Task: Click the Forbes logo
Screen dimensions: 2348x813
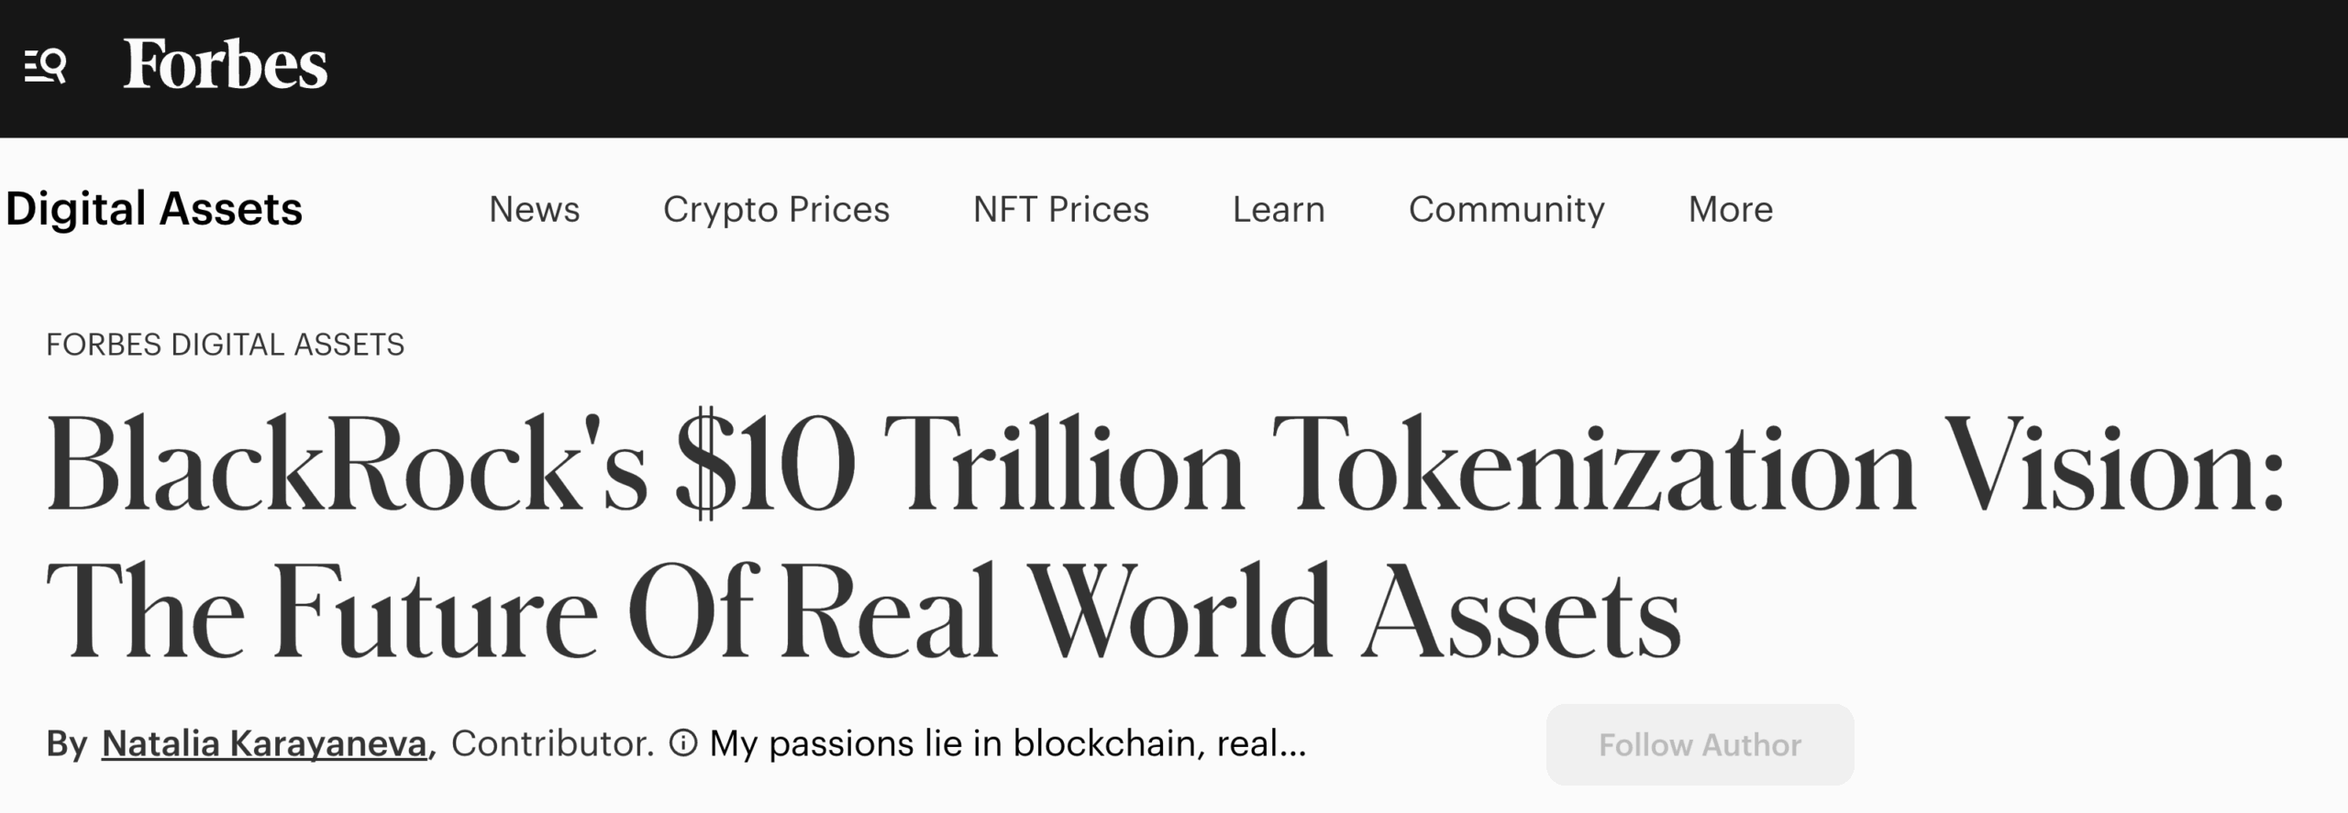Action: [x=225, y=65]
